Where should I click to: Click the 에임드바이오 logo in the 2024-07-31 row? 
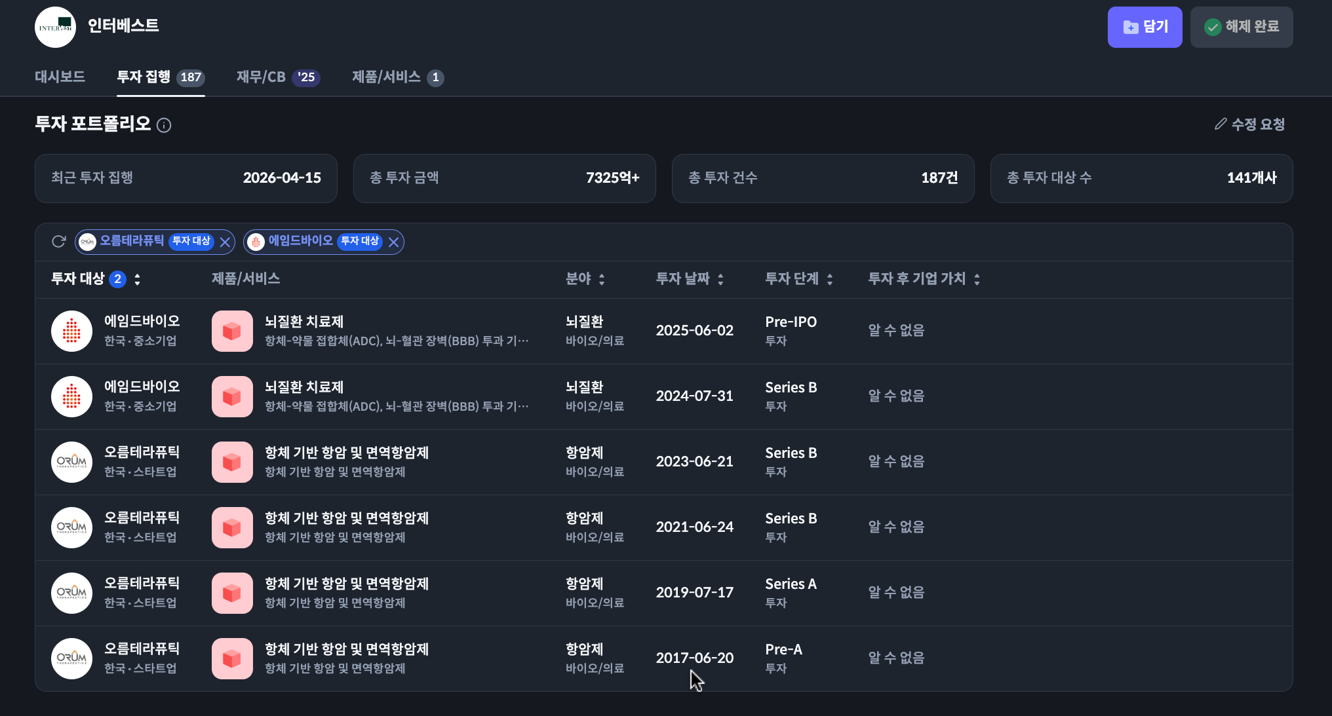pyautogui.click(x=71, y=396)
